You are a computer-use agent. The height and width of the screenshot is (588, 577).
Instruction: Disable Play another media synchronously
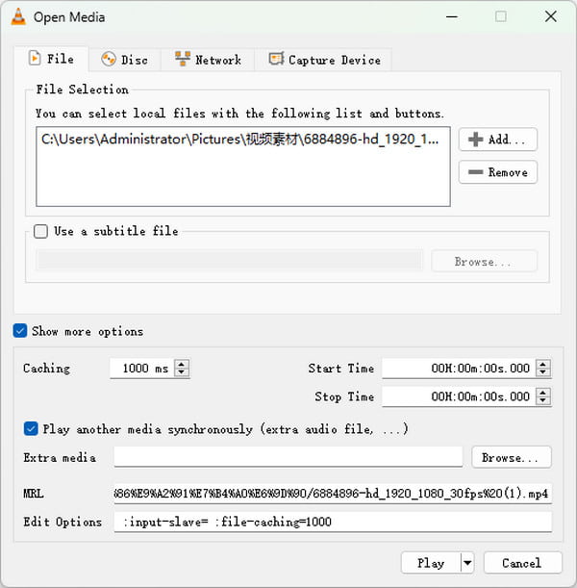click(31, 428)
